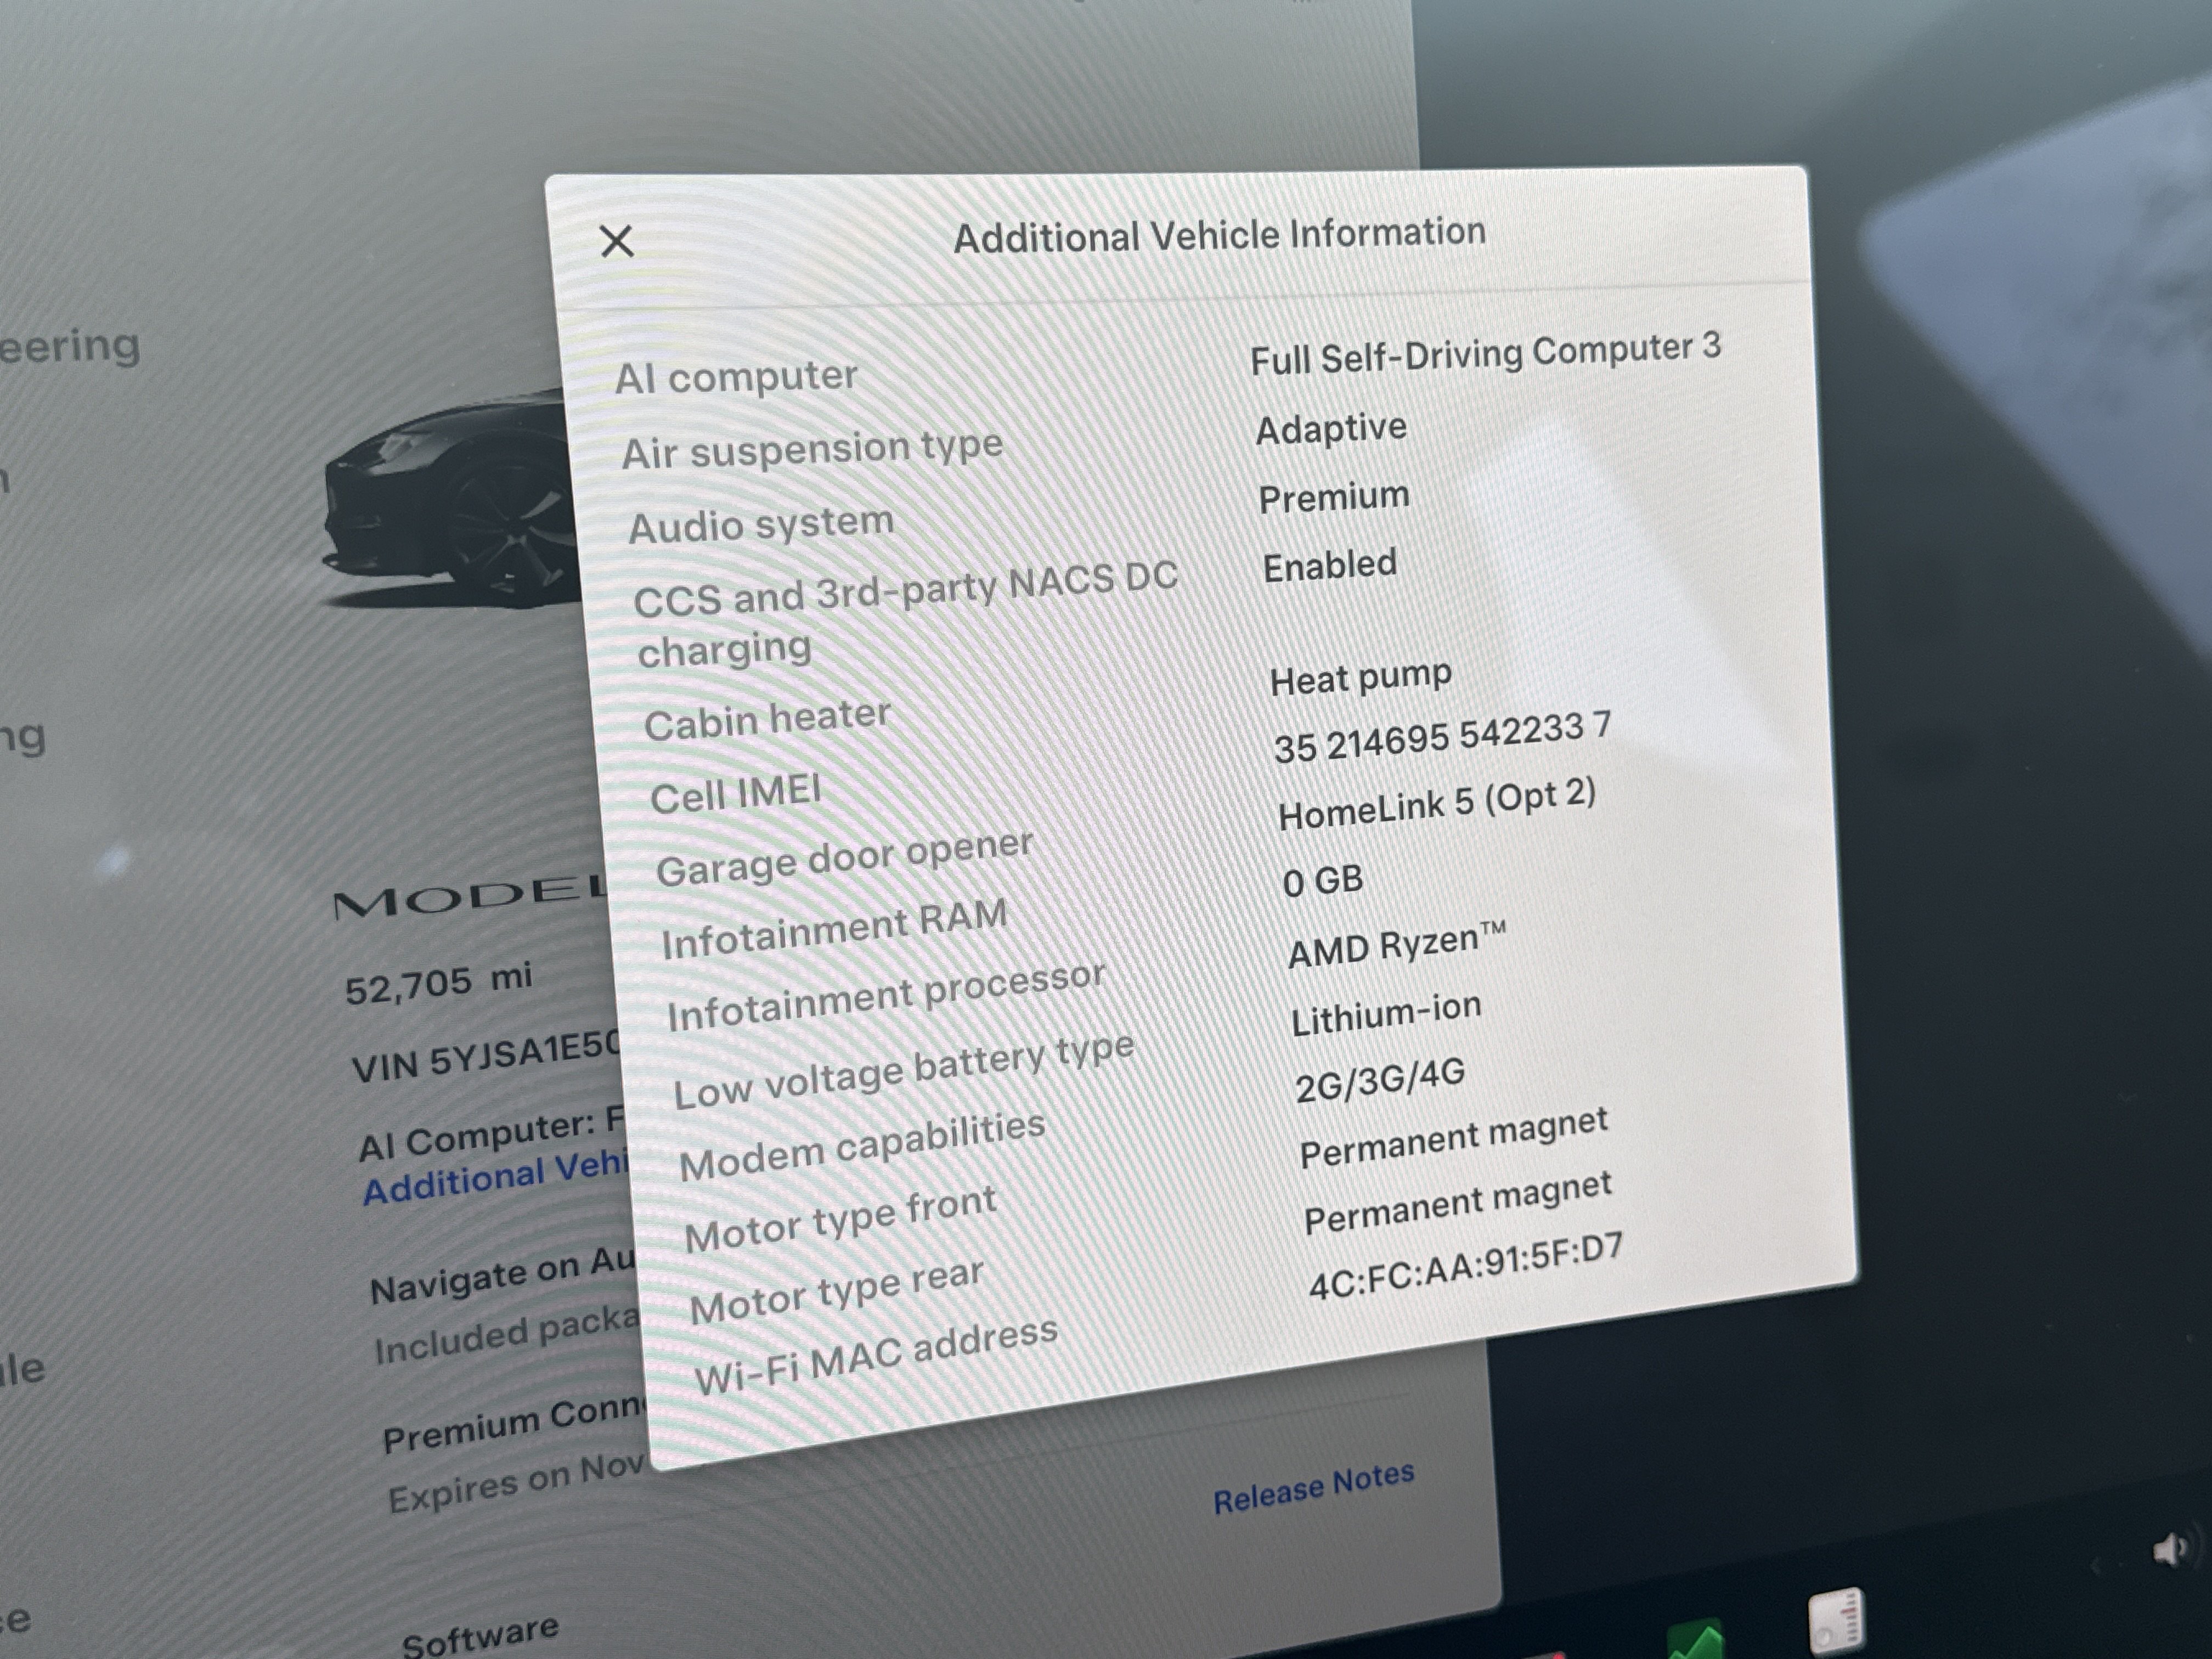Click the 'AI computer' label
This screenshot has height=1659, width=2212.
point(736,377)
